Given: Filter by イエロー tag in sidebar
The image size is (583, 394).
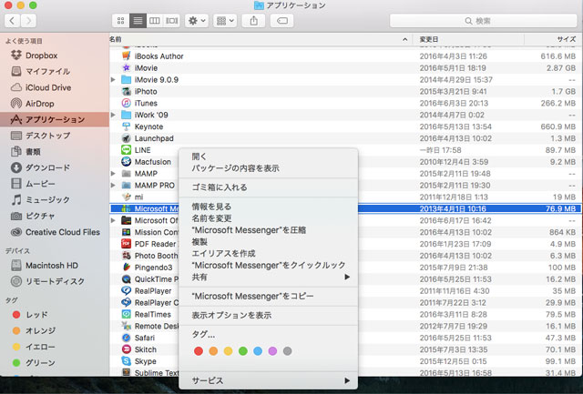Looking at the screenshot, I should pos(55,347).
